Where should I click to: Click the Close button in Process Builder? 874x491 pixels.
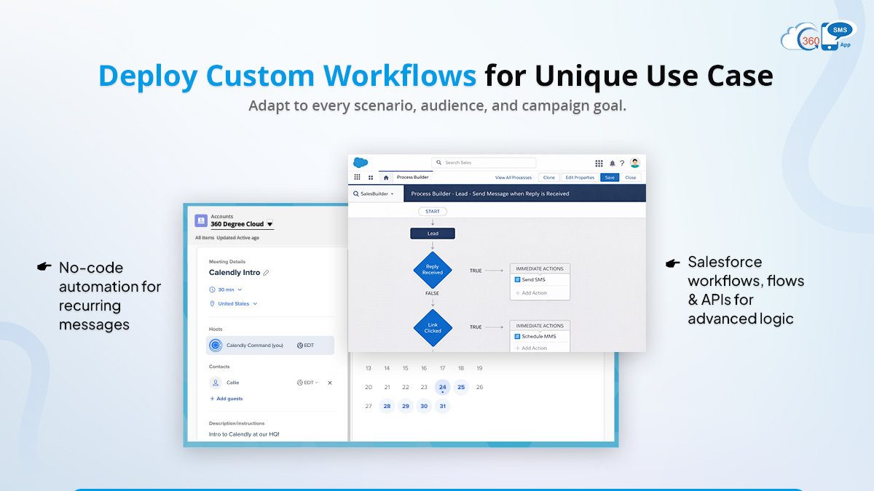click(x=630, y=177)
